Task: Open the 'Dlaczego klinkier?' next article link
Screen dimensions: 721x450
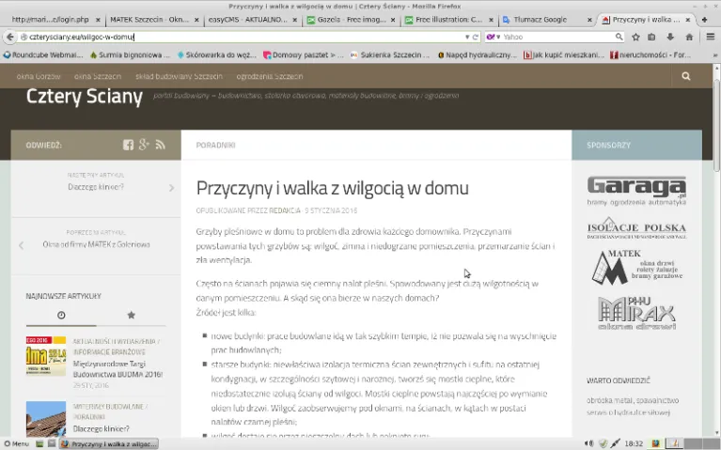Action: [96, 187]
